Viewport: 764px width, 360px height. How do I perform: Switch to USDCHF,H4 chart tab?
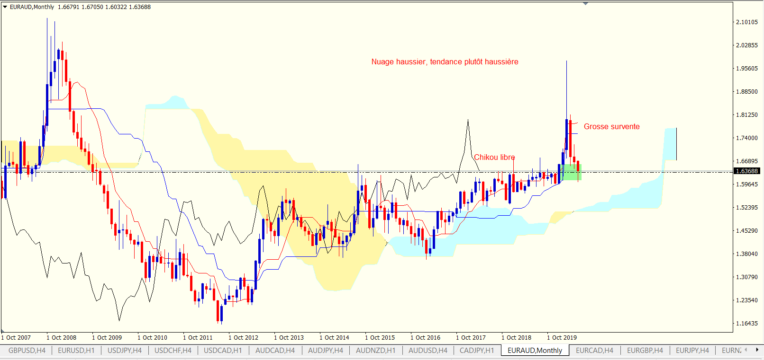[x=173, y=351]
